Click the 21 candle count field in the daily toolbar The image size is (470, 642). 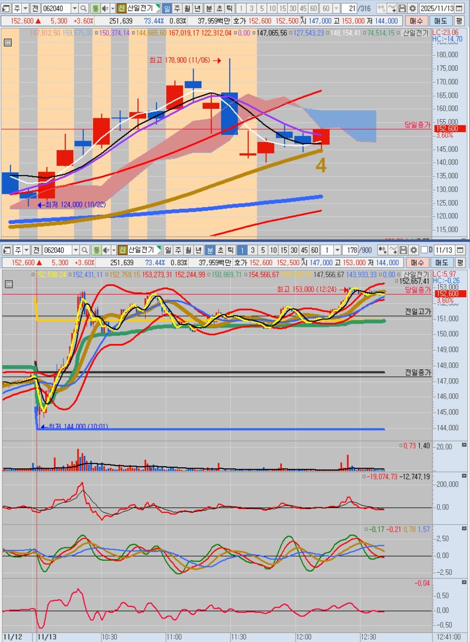[349, 8]
